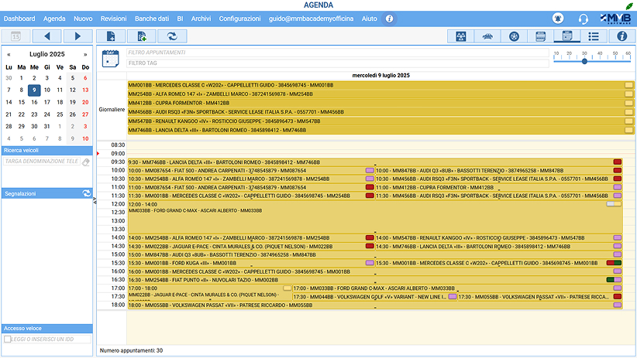Open the car view icon in toolbar
Screen dimensions: 637x358
tap(487, 36)
